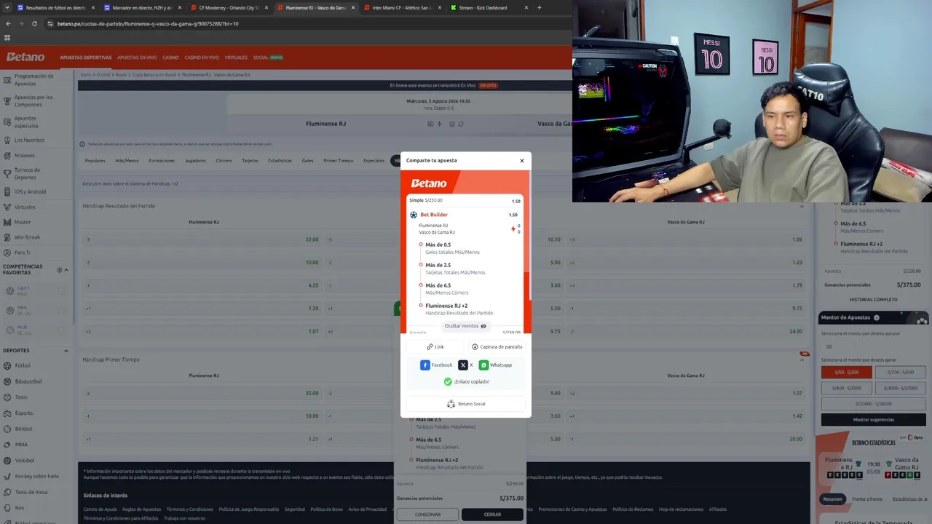Screen dimensions: 932x524
Task: Select MMA in Deportes list
Action: pyautogui.click(x=21, y=445)
